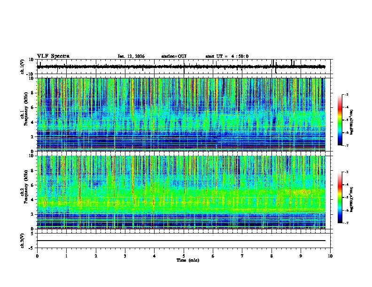The width and height of the screenshot is (372, 287).
Task: Click the time-axis tick label "9"
Action: coord(301,256)
